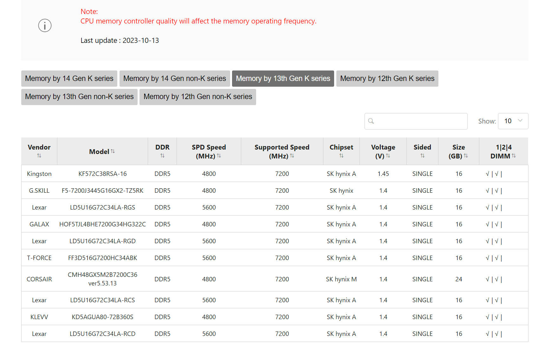Sort by SPD Speed column arrows
The width and height of the screenshot is (537, 348).
click(x=219, y=156)
